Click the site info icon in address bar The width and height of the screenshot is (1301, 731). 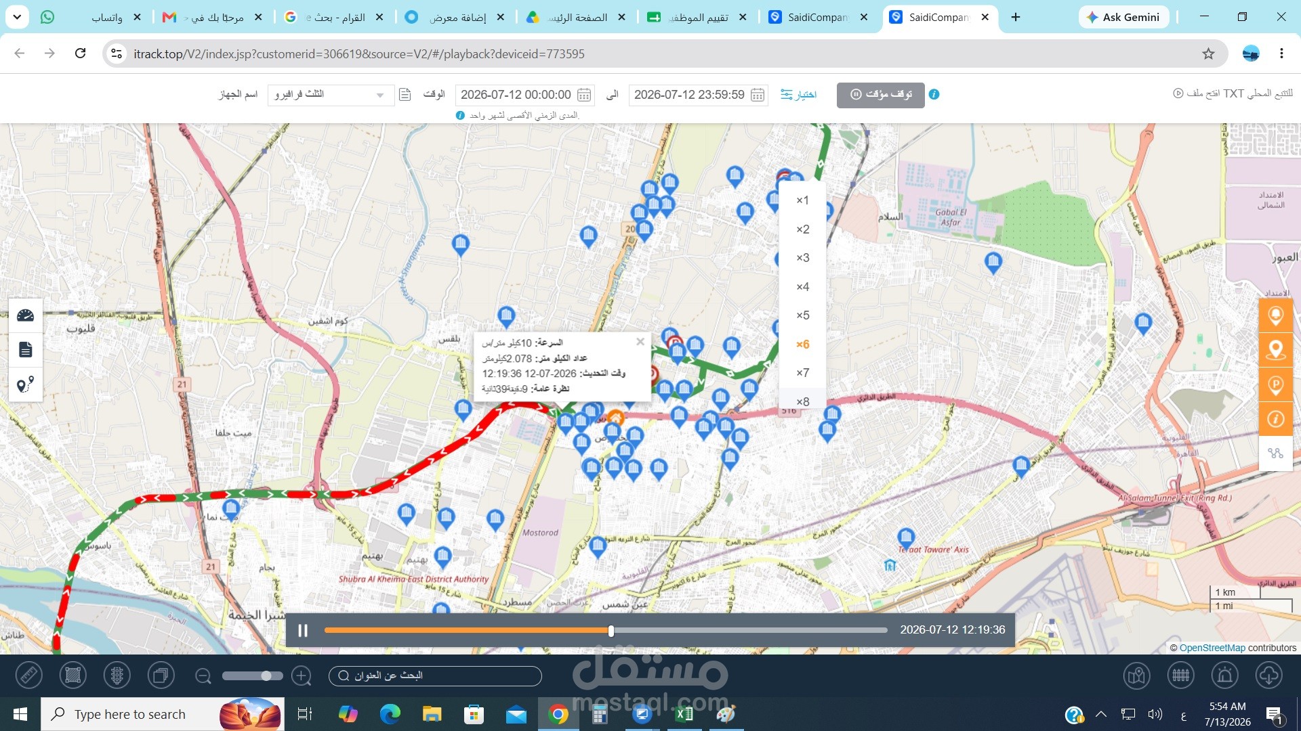pyautogui.click(x=117, y=53)
